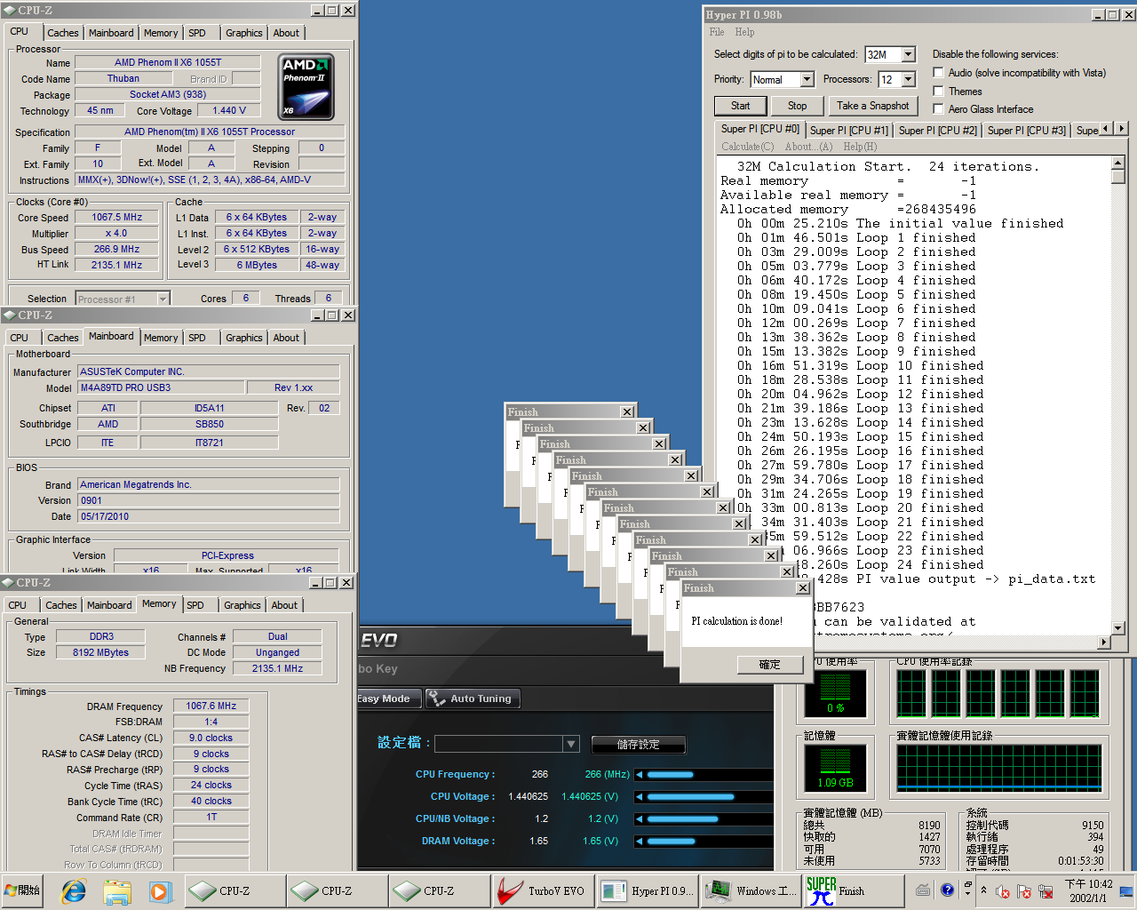This screenshot has width=1137, height=910.
Task: Start TurboV Auto Tuning
Action: tap(472, 698)
